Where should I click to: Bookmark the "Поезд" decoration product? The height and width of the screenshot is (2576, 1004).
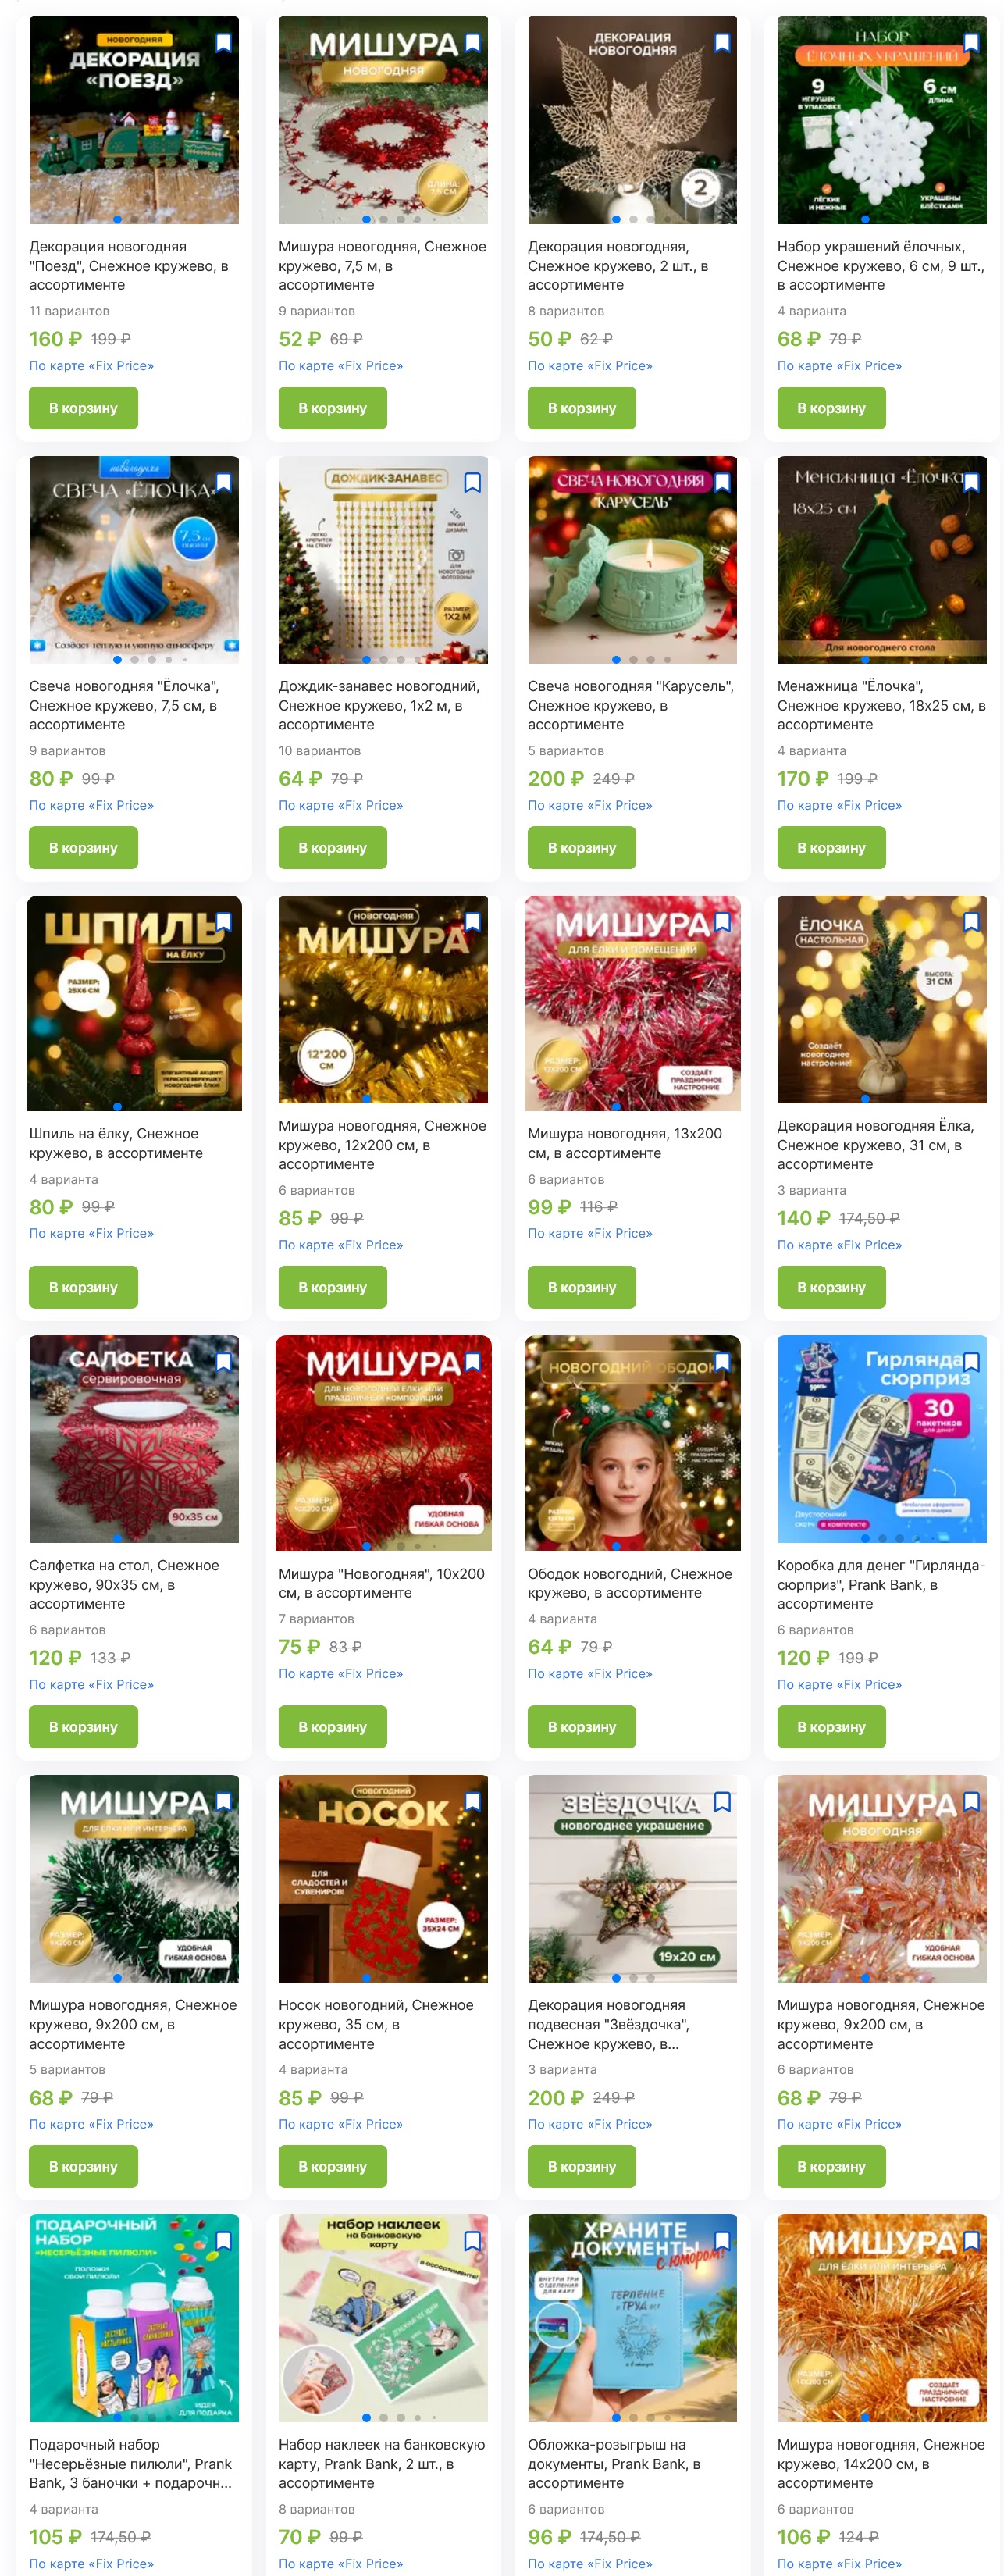click(x=223, y=42)
